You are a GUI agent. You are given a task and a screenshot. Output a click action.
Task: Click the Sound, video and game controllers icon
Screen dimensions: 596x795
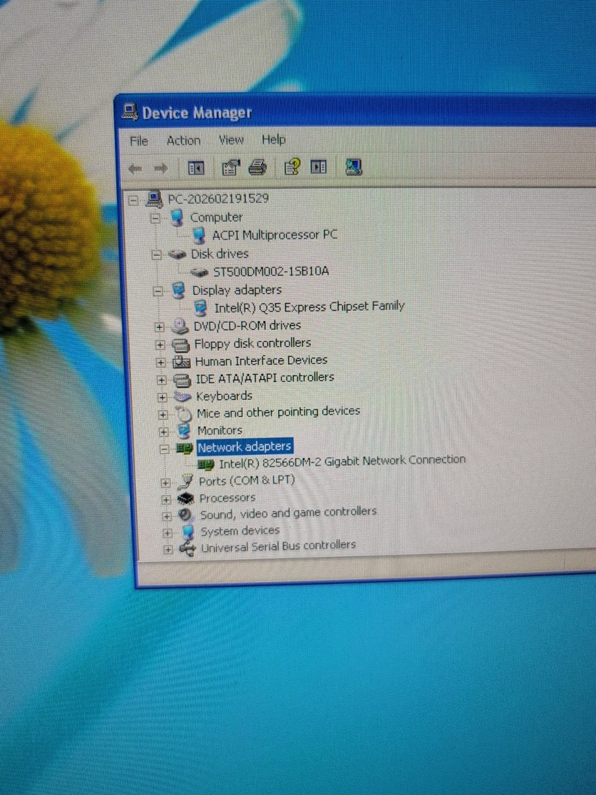point(186,515)
